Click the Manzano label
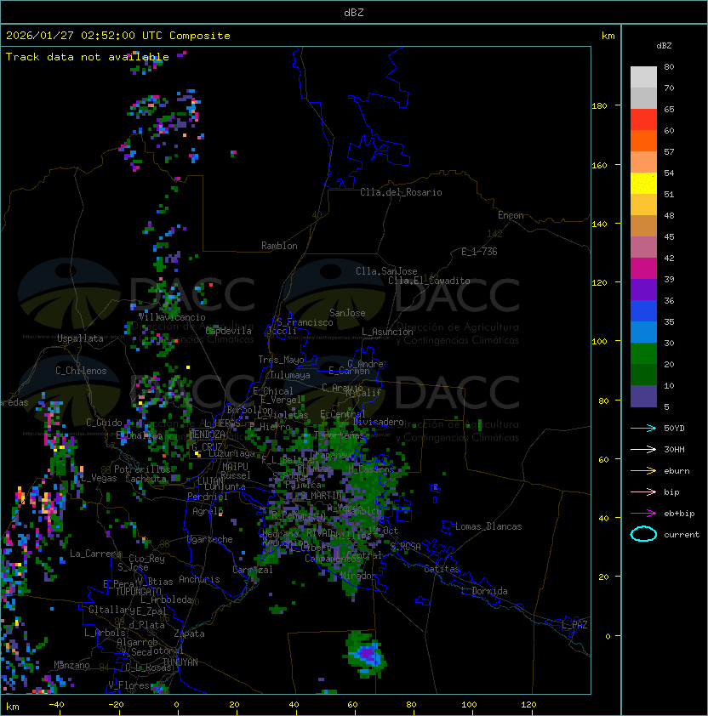This screenshot has height=716, width=708. (x=71, y=665)
